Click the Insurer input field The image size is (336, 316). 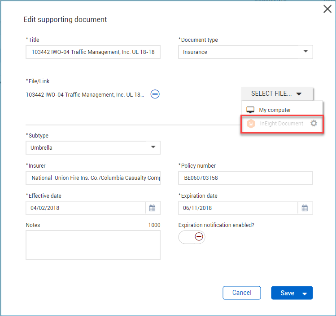(93, 178)
